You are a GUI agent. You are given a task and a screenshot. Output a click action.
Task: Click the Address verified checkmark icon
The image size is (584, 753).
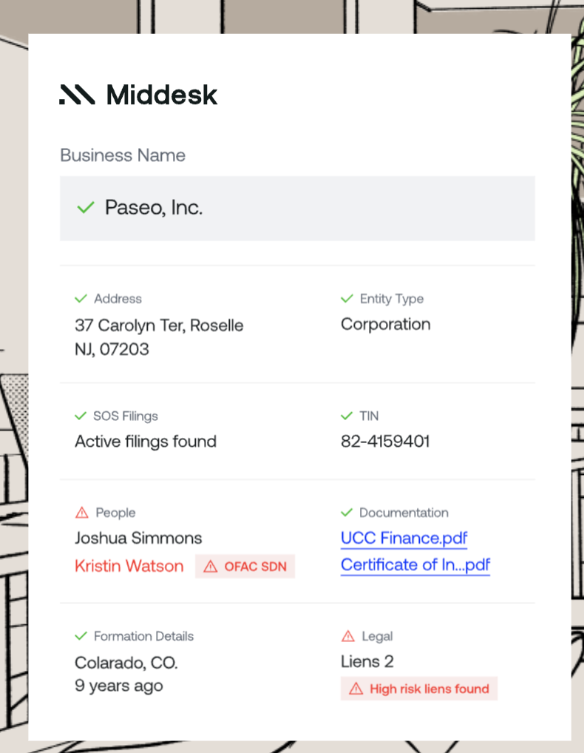pos(81,299)
